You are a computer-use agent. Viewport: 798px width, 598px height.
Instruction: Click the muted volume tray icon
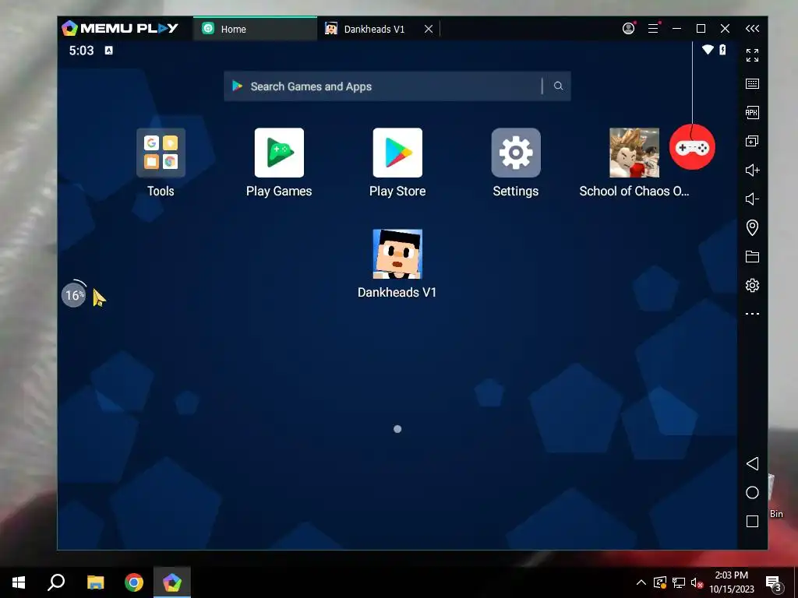point(697,582)
